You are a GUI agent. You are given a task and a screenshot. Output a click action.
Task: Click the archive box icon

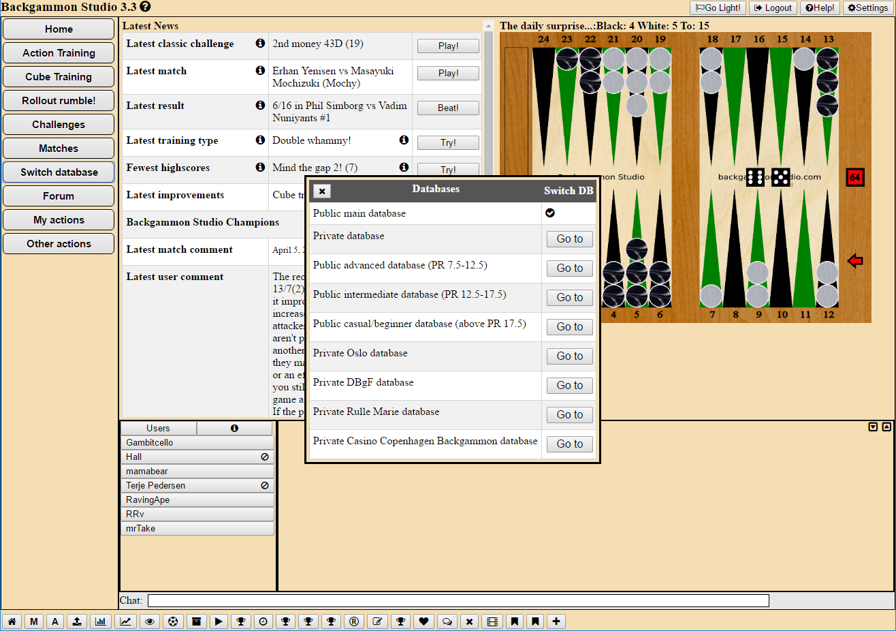click(x=196, y=621)
